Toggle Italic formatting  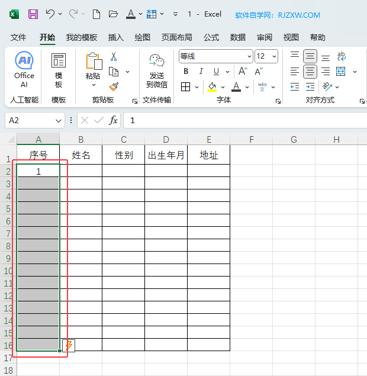point(201,72)
